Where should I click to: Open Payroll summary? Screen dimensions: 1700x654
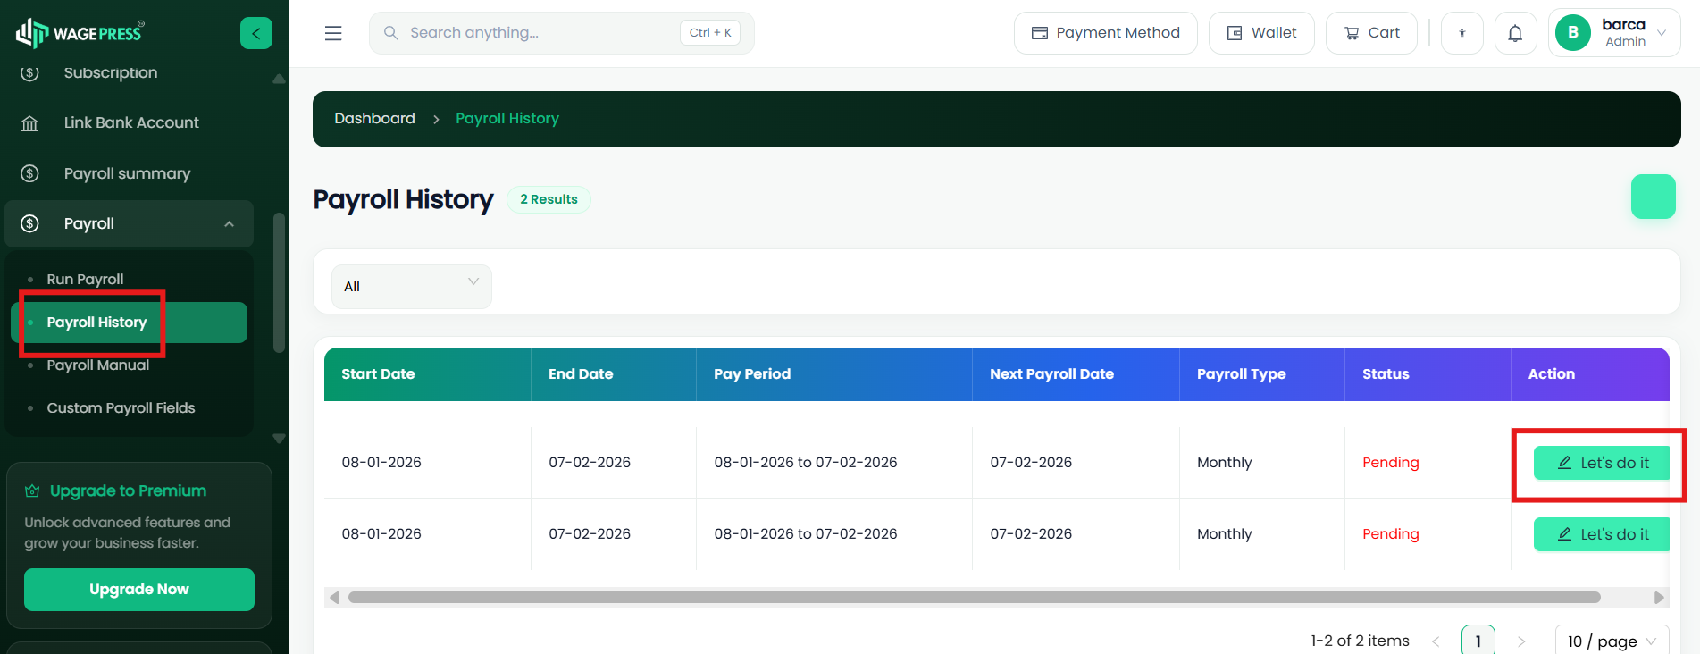click(127, 173)
